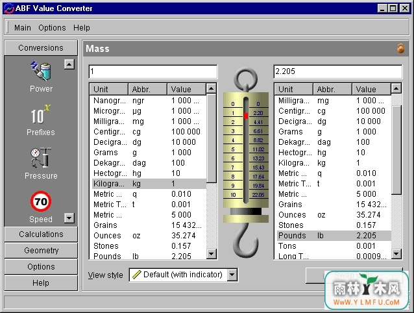Select Centigr... row in right list
This screenshot has width=414, height=313.
[x=333, y=111]
